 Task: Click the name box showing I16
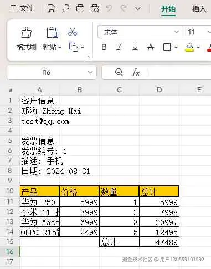[x=46, y=72]
